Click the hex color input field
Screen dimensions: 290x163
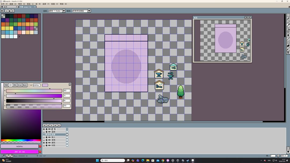[37, 85]
